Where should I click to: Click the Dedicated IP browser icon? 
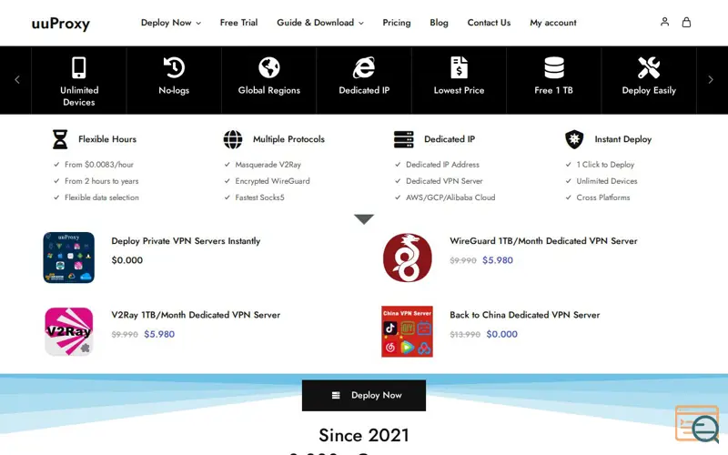click(x=364, y=67)
